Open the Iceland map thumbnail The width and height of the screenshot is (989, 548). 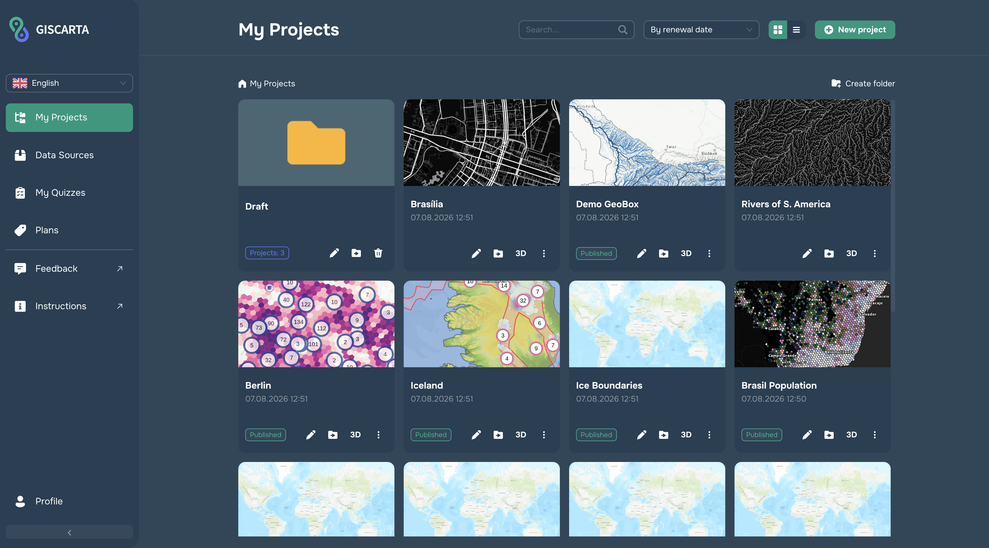pos(481,324)
